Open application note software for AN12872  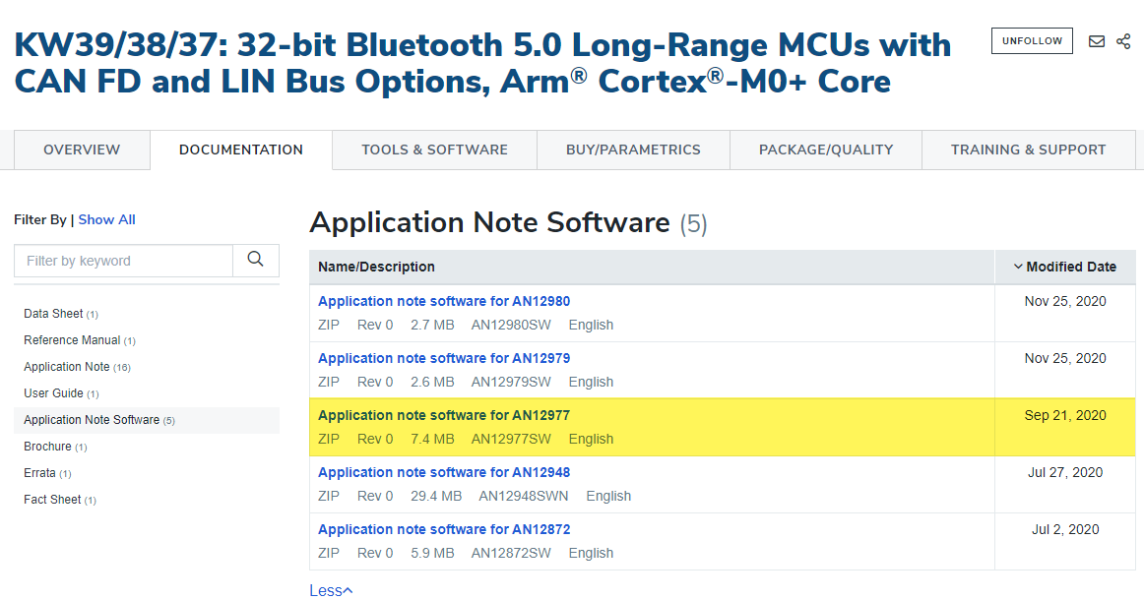coord(443,529)
